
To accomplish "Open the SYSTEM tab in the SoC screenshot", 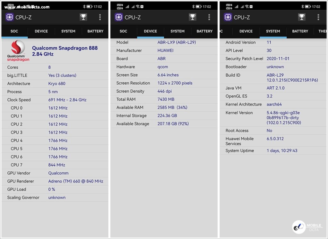I will [68, 31].
